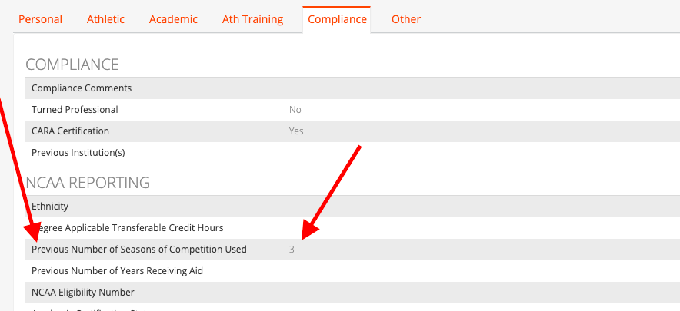
Task: Open the Academic tab
Action: tap(174, 19)
